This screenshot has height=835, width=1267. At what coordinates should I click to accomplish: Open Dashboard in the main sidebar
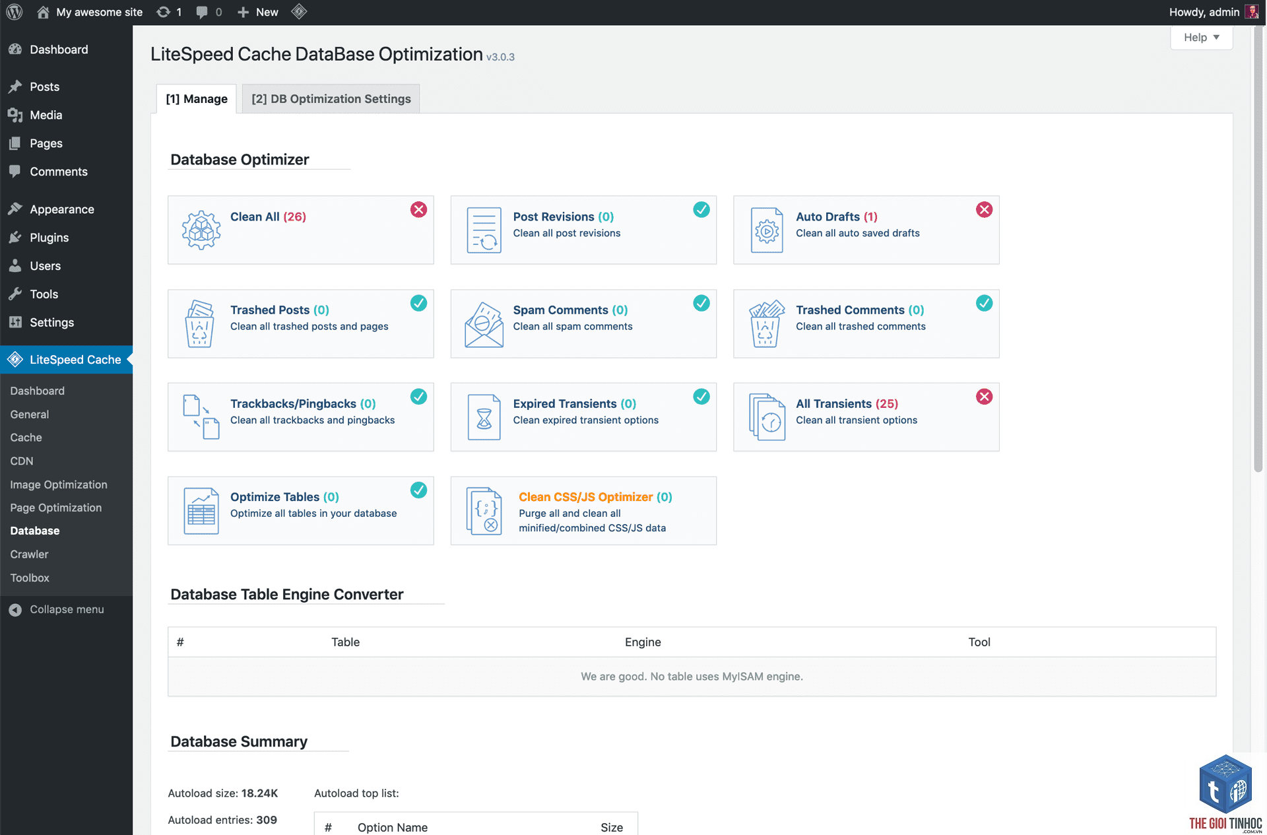[66, 50]
